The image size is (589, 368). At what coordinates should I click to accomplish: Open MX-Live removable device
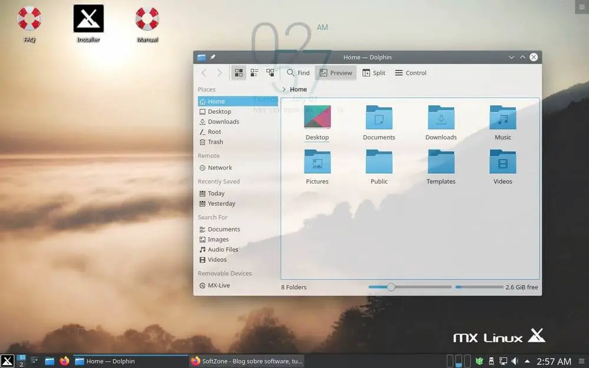pos(238,286)
